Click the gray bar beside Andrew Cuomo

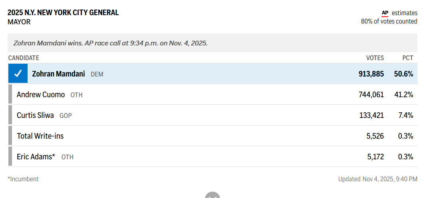click(10, 94)
